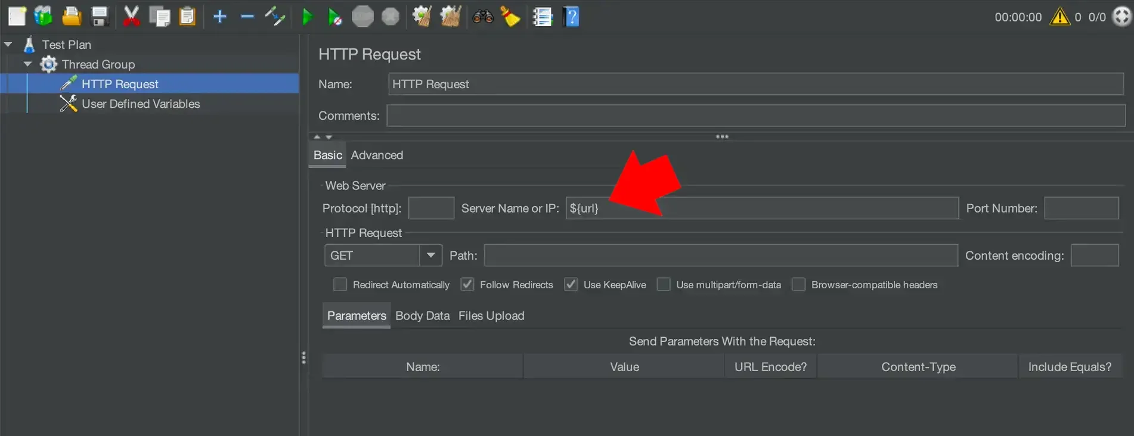Click the Content encoding field
This screenshot has height=436, width=1134.
tap(1095, 256)
